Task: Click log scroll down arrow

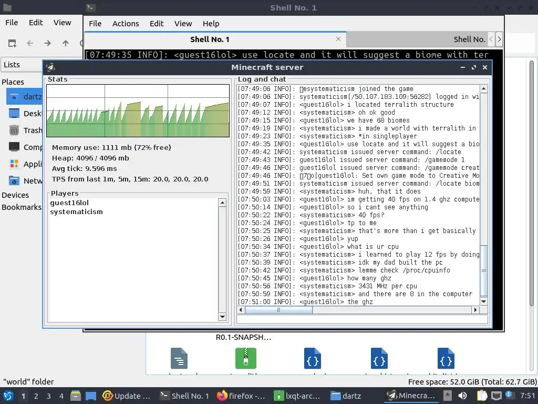Action: [484, 301]
